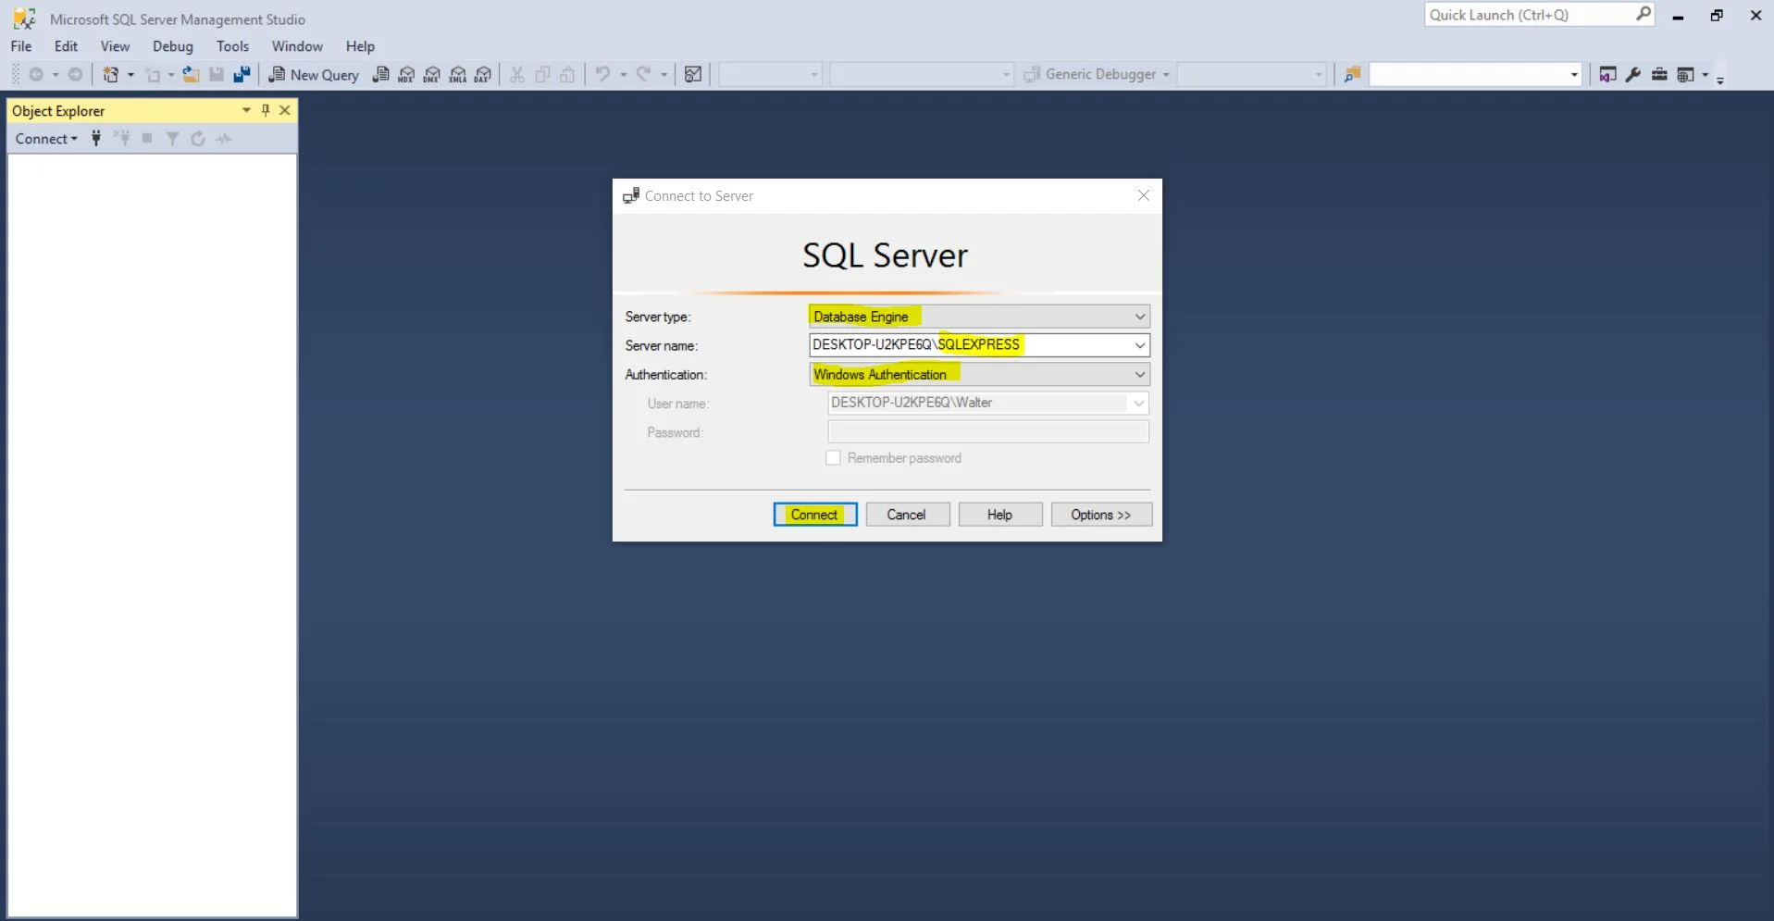Screen dimensions: 1774x921
Task: Click the Analysis Services XMLA Query icon
Action: 457,75
